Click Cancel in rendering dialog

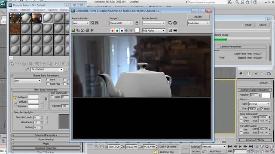coord(263,25)
